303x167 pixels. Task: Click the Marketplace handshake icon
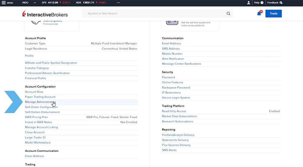coord(36,22)
